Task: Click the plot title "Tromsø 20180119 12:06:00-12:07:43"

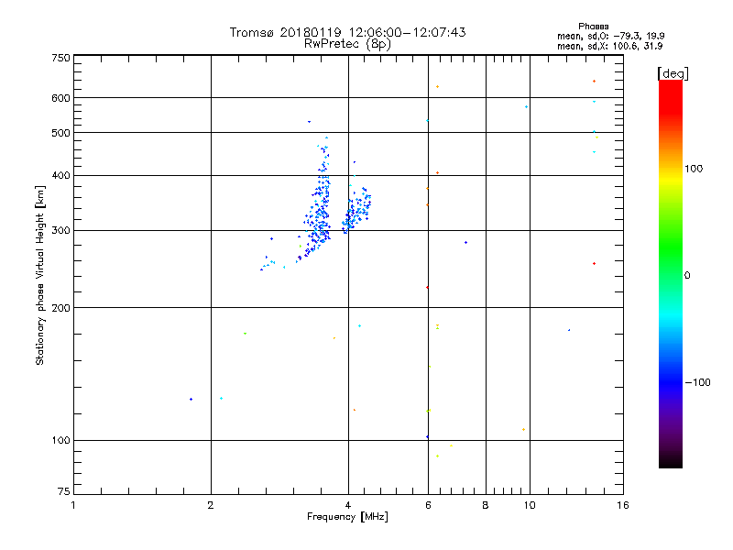Action: click(347, 32)
